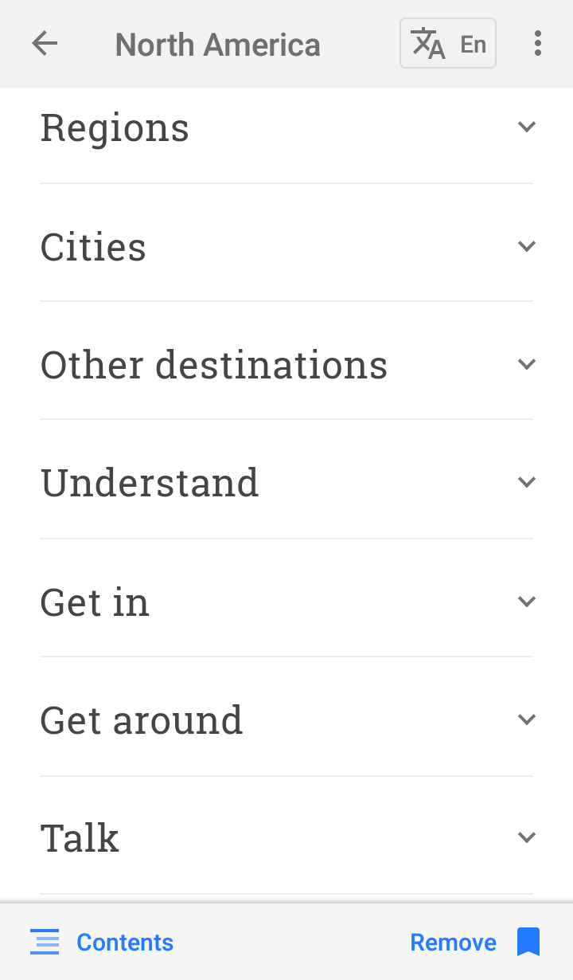This screenshot has height=980, width=573.
Task: Tap the Talk heading text
Action: (x=80, y=838)
